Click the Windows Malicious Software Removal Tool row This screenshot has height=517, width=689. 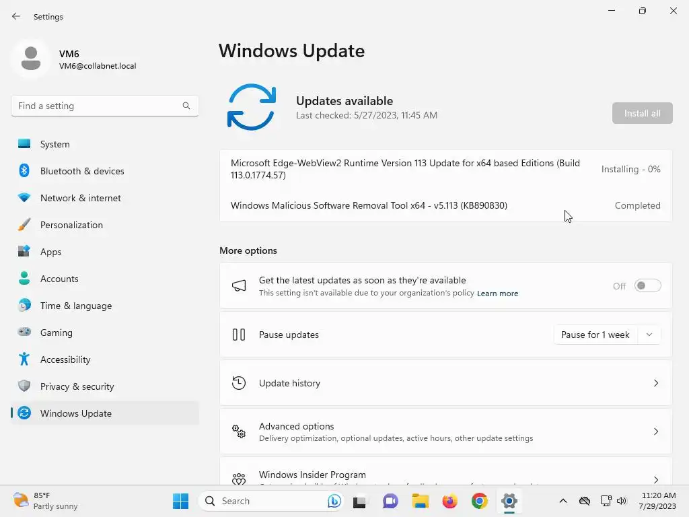[x=445, y=205]
